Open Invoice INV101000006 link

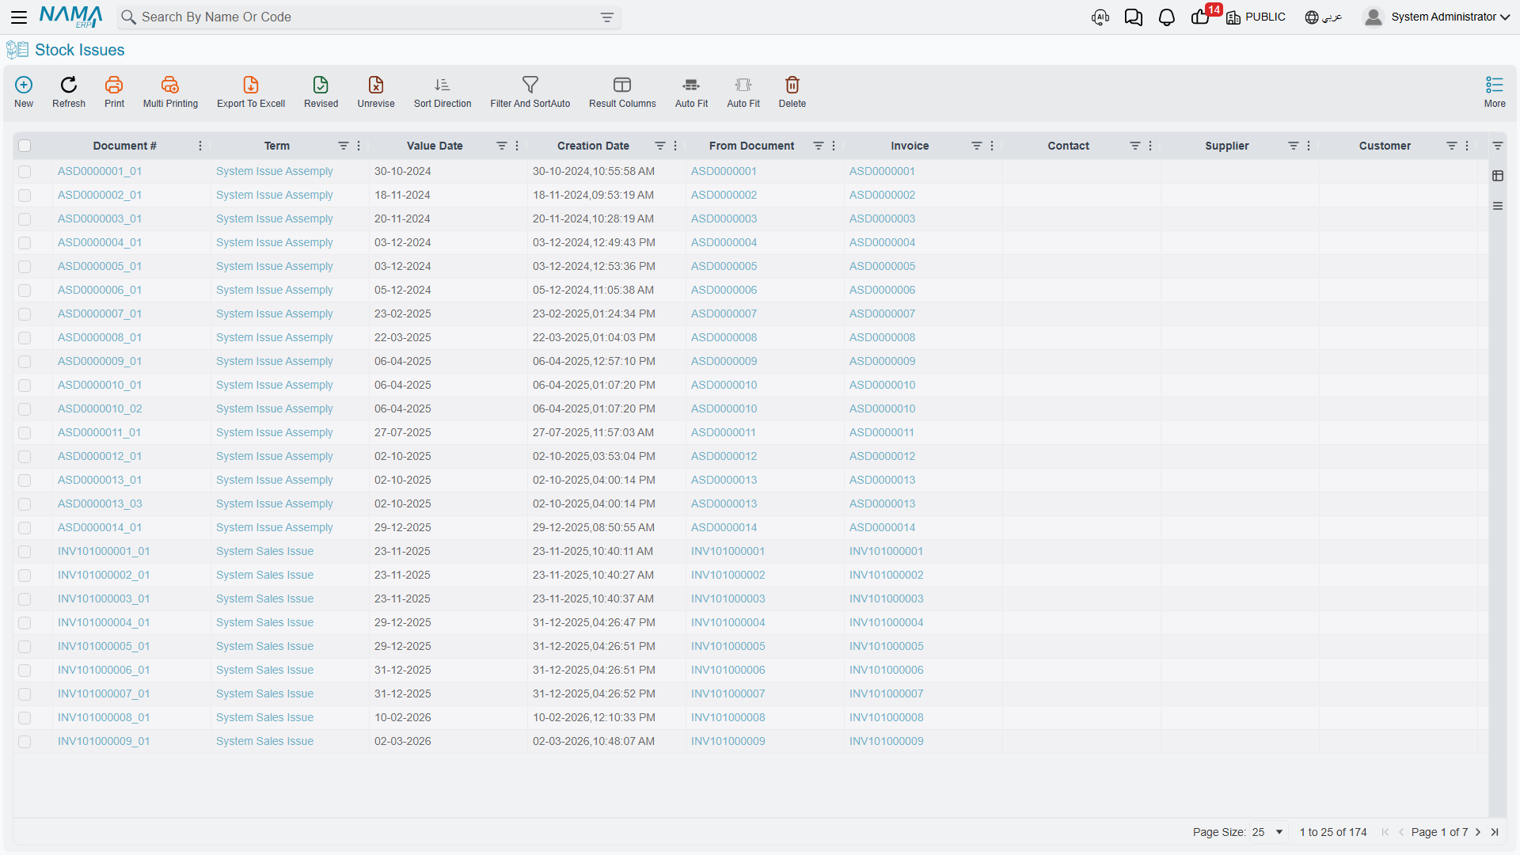886,670
